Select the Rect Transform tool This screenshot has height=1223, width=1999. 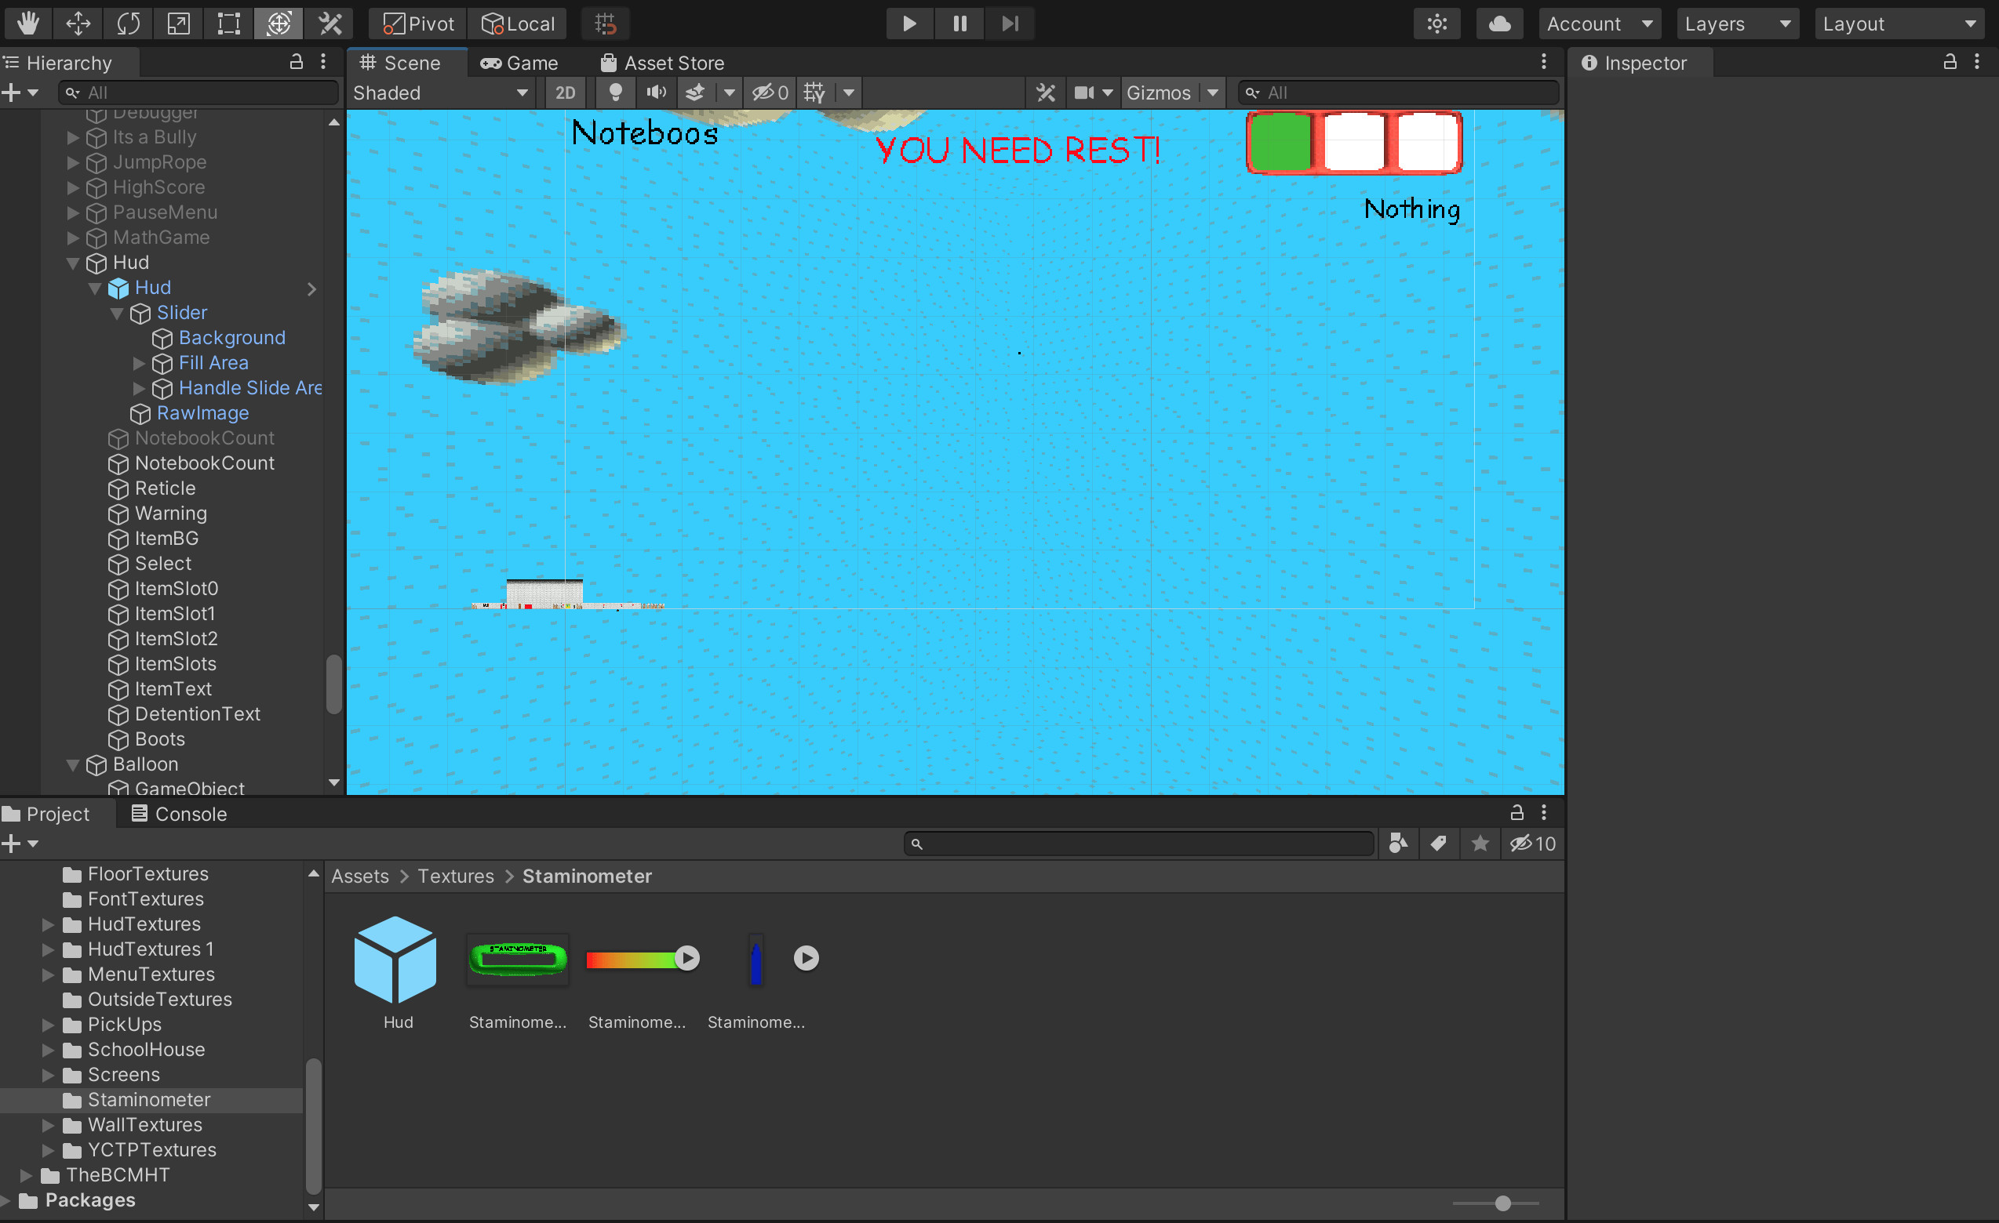point(229,24)
